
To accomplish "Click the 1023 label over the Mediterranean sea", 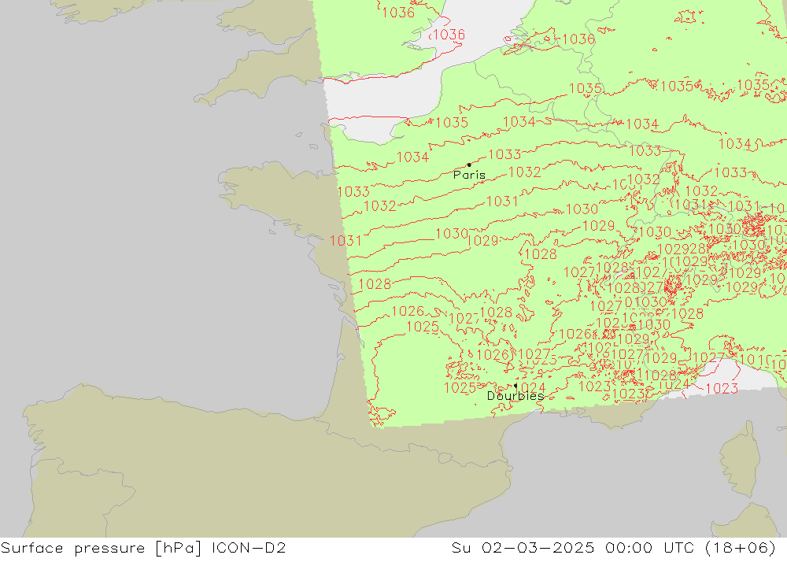I will tap(722, 388).
